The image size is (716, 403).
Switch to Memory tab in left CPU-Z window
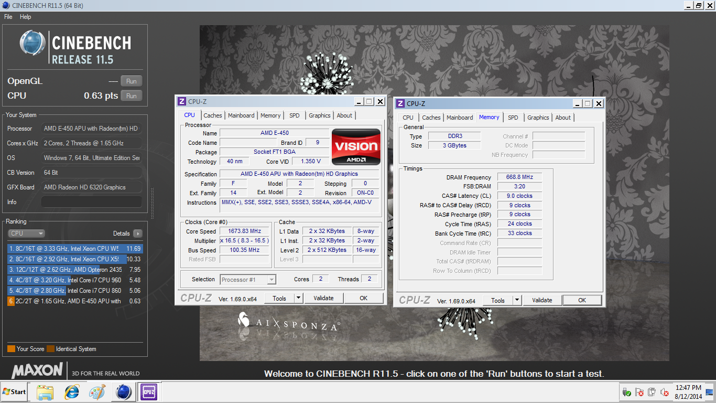tap(270, 115)
